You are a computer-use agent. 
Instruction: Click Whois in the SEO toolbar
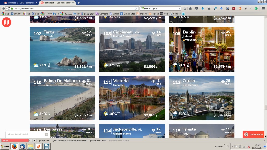point(114,14)
